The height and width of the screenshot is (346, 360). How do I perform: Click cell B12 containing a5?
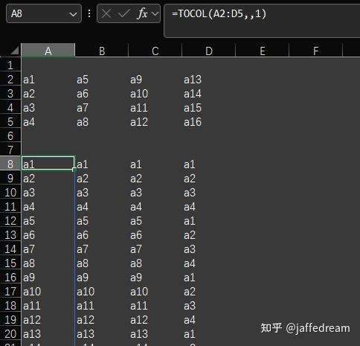coord(102,220)
